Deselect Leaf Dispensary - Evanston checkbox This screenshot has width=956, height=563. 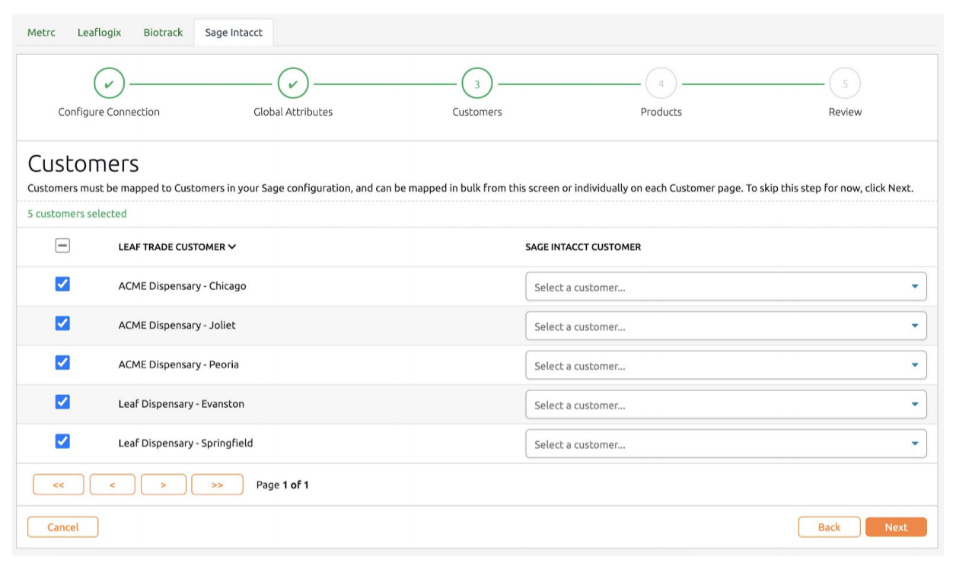(x=63, y=402)
